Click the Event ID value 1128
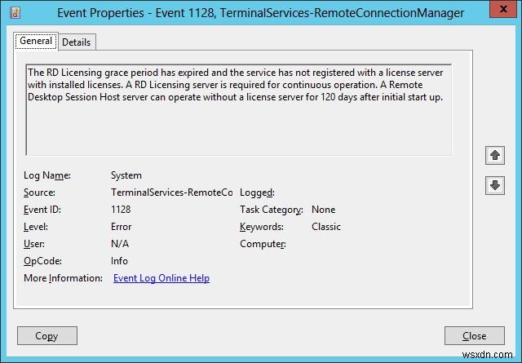 click(x=121, y=210)
